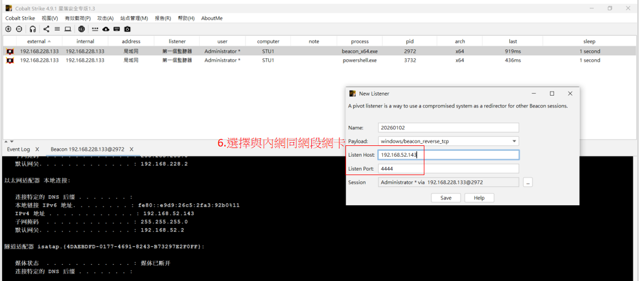Sort by the address column header
Screen dimensions: 639x281
(x=131, y=41)
